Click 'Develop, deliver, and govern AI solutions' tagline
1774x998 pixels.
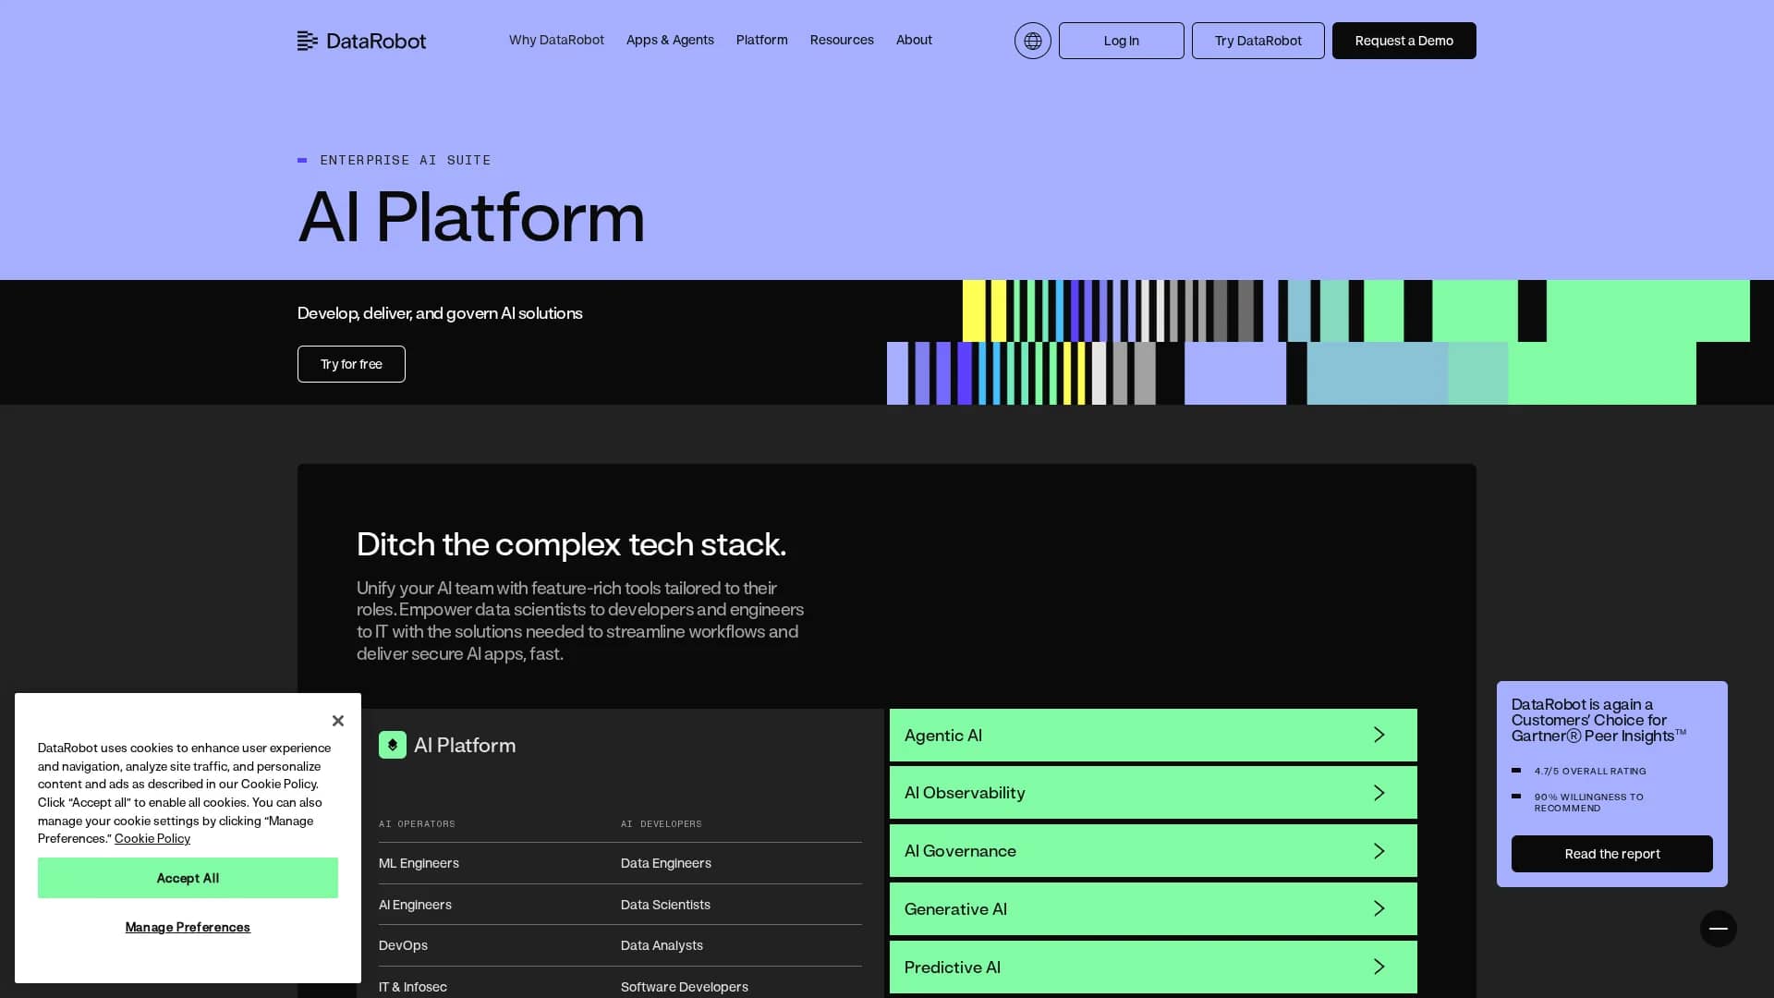pyautogui.click(x=440, y=313)
